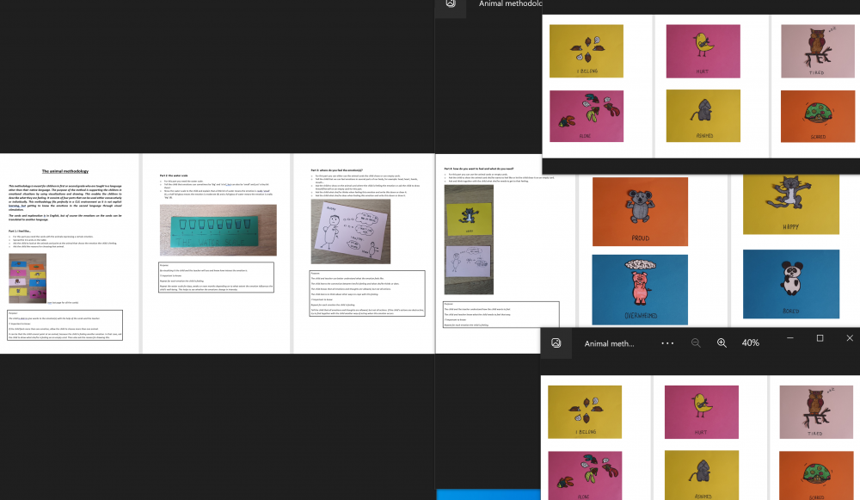Select SCARED turtle card in upper Photos window
Image resolution: width=860 pixels, height=500 pixels.
pyautogui.click(x=818, y=116)
